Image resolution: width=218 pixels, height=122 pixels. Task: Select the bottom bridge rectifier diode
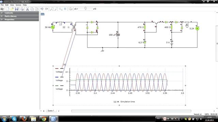92,33
